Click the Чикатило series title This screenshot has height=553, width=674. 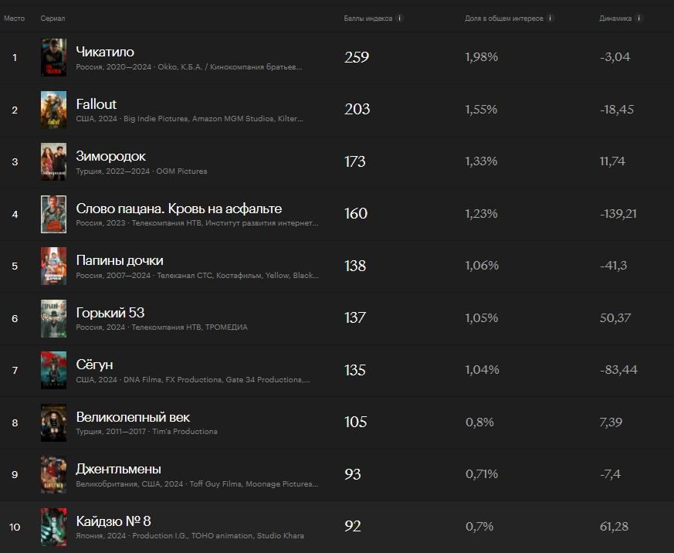point(105,52)
